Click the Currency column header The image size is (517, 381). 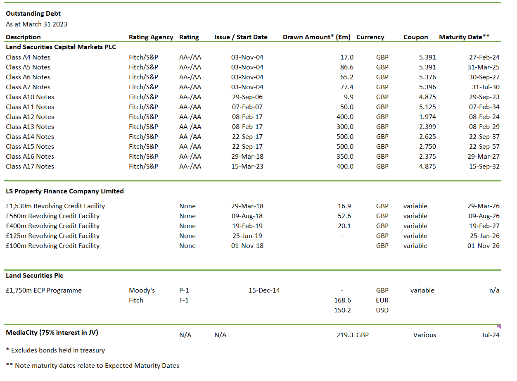[x=370, y=37]
